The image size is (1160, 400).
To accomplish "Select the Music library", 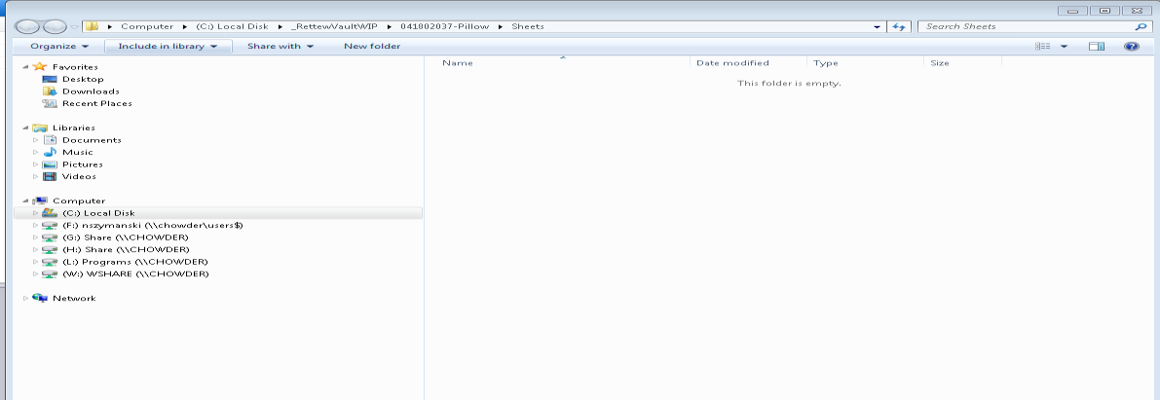I will coord(78,152).
